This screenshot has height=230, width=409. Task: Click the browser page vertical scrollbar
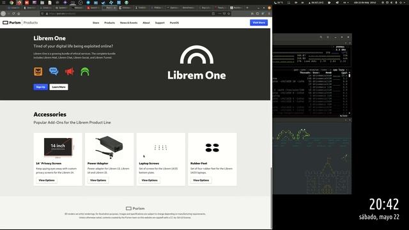point(271,198)
